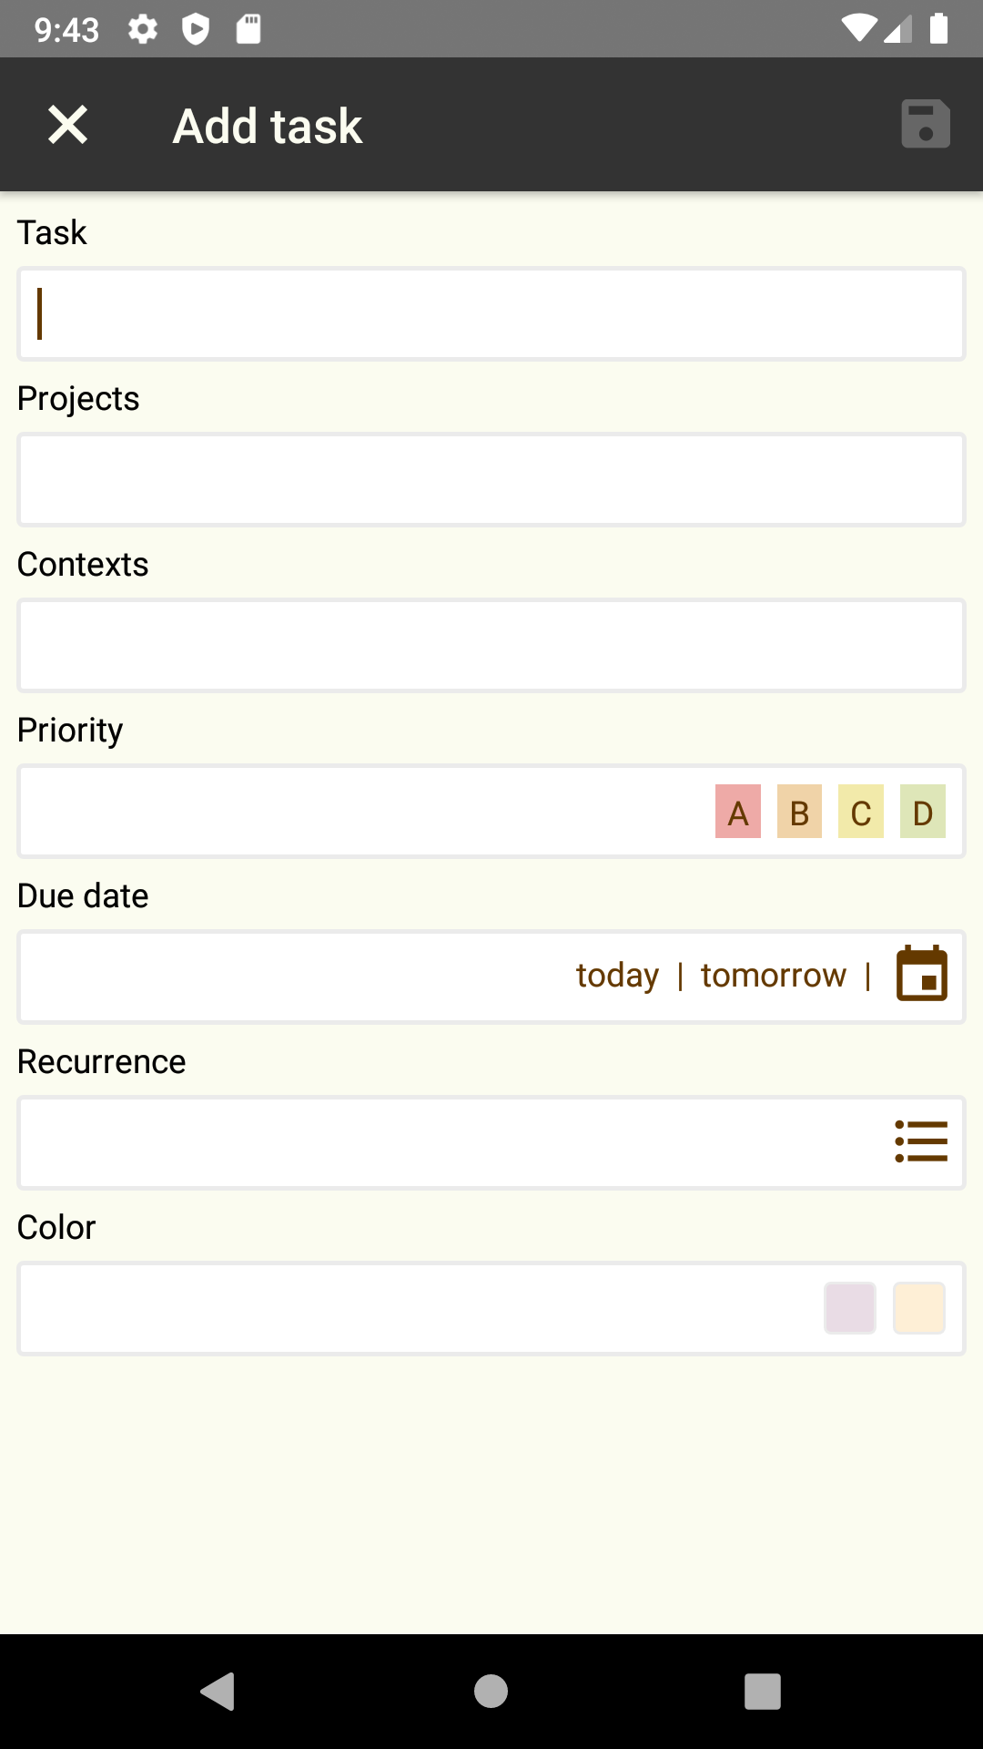Open the recurrence list options

click(921, 1141)
